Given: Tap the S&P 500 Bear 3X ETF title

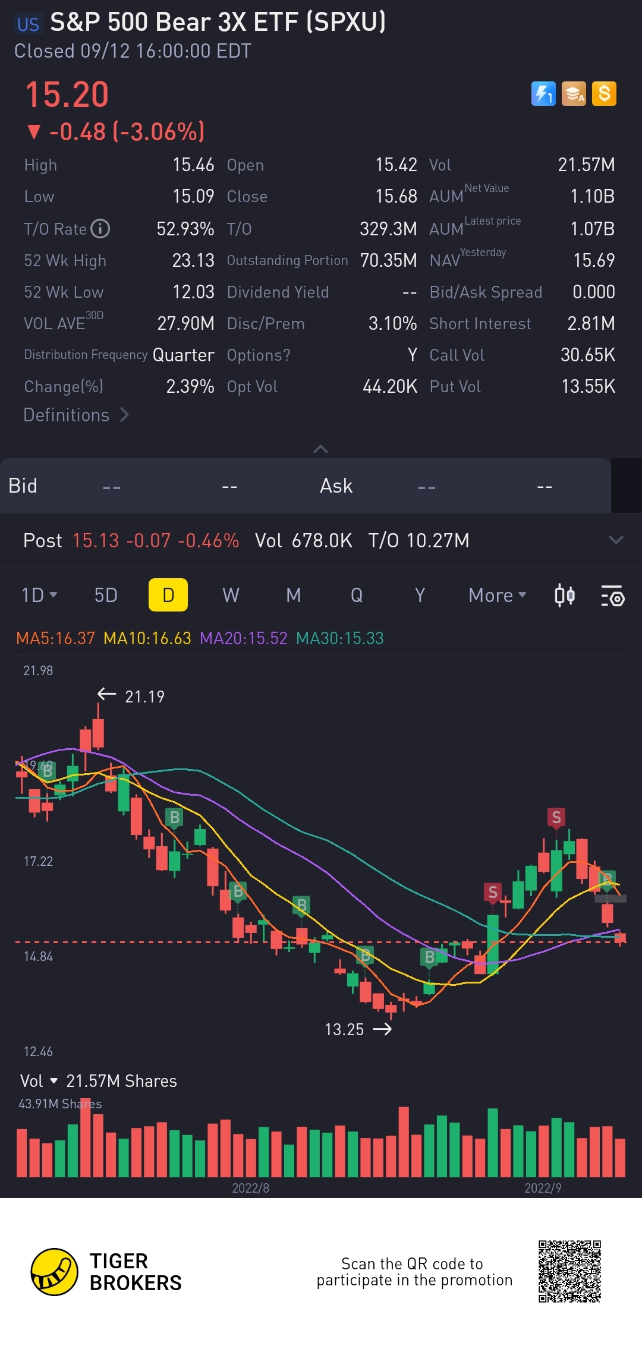Looking at the screenshot, I should (x=218, y=23).
